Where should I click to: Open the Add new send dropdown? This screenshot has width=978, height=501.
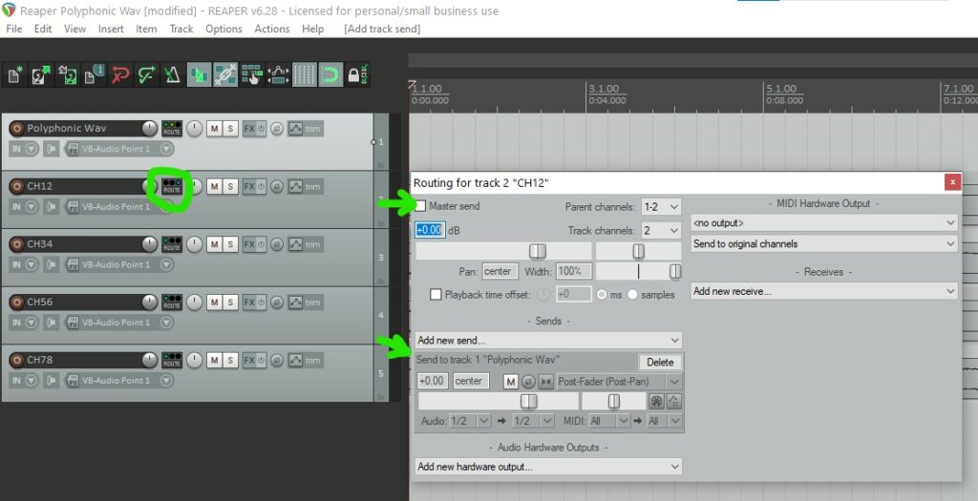[549, 341]
